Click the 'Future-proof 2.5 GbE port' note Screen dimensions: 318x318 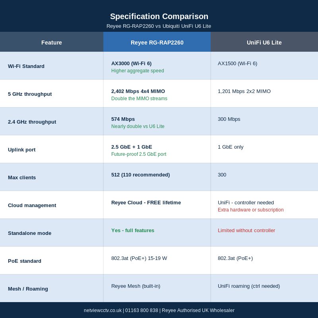tap(139, 154)
